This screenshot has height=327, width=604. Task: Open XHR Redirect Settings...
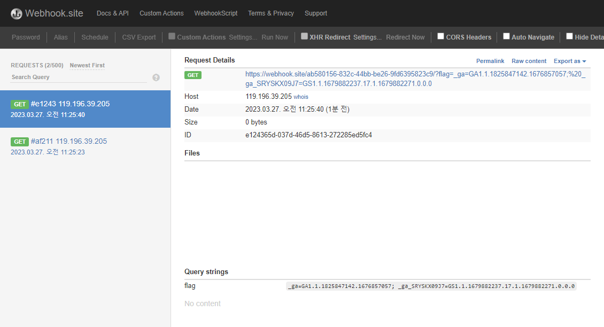tap(367, 37)
